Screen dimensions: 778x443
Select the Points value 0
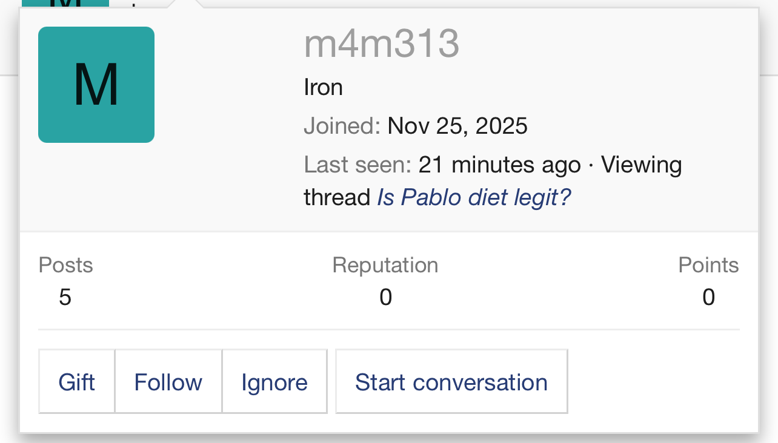coord(708,297)
